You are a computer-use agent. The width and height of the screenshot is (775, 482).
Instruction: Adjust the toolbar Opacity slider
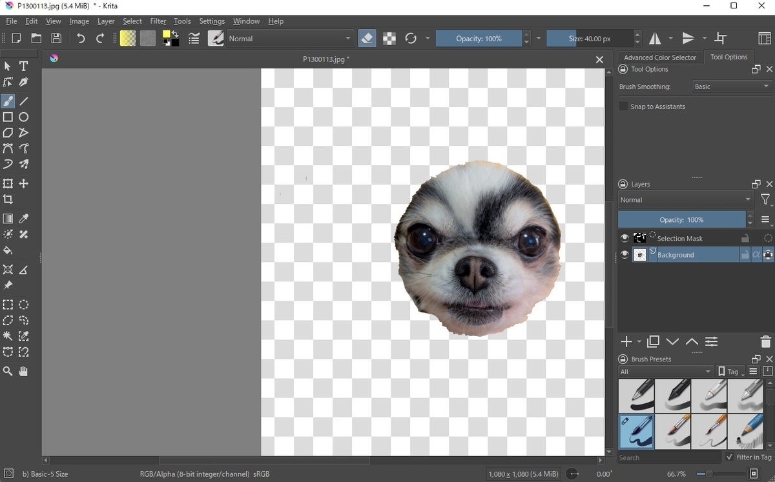[x=479, y=39]
